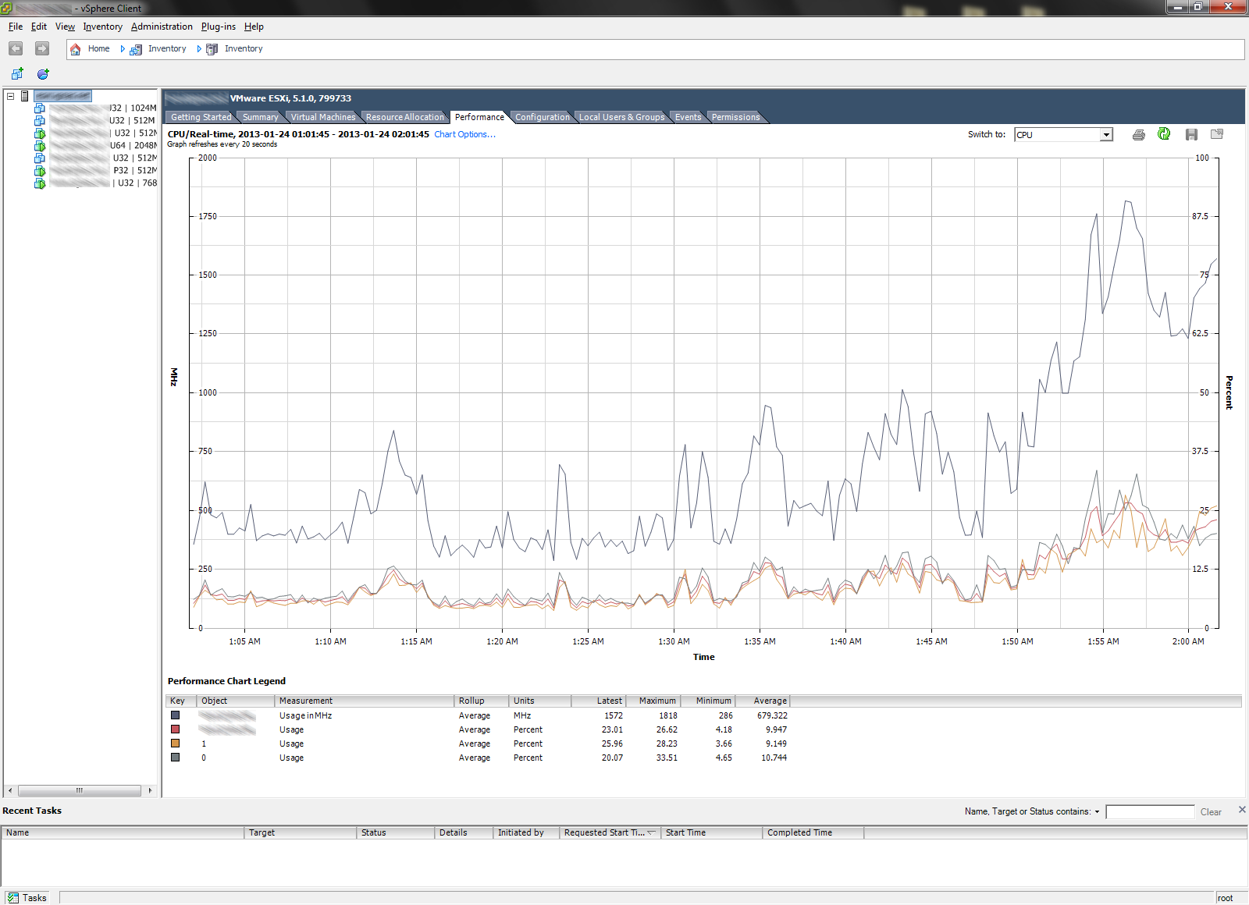This screenshot has height=905, width=1249.
Task: Create a new virtual machine toolbar icon
Action: [17, 74]
